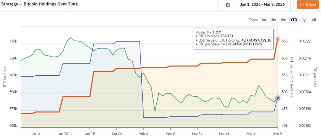Click the Strategy Bitcoin Holdings Over Time title
The image size is (321, 138).
(x=39, y=4)
